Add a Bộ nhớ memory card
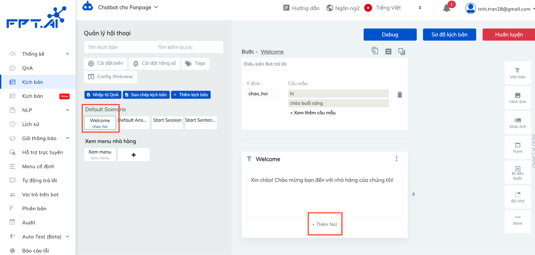535x255 pixels. point(517,197)
